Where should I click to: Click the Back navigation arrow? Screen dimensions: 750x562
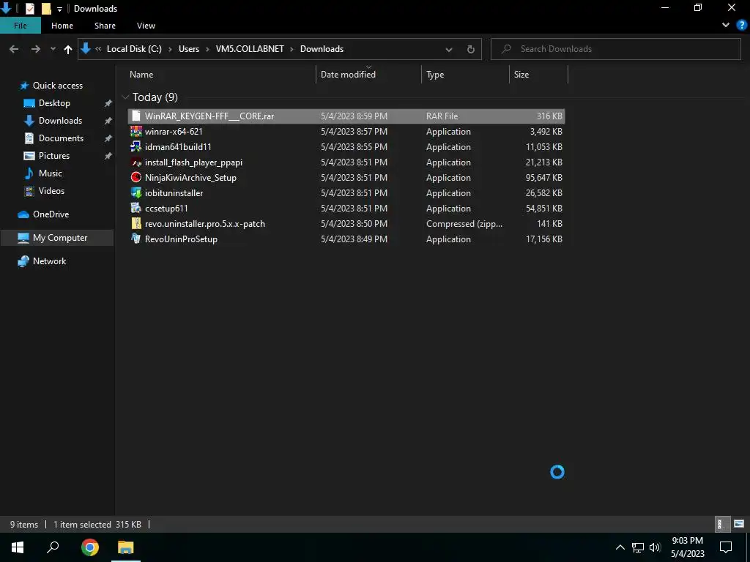pos(14,49)
